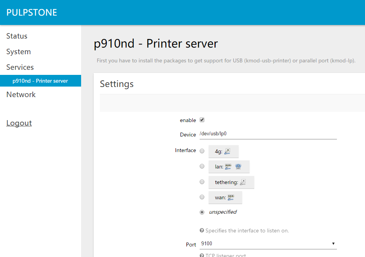Open the Network menu
Image resolution: width=365 pixels, height=257 pixels.
click(21, 94)
